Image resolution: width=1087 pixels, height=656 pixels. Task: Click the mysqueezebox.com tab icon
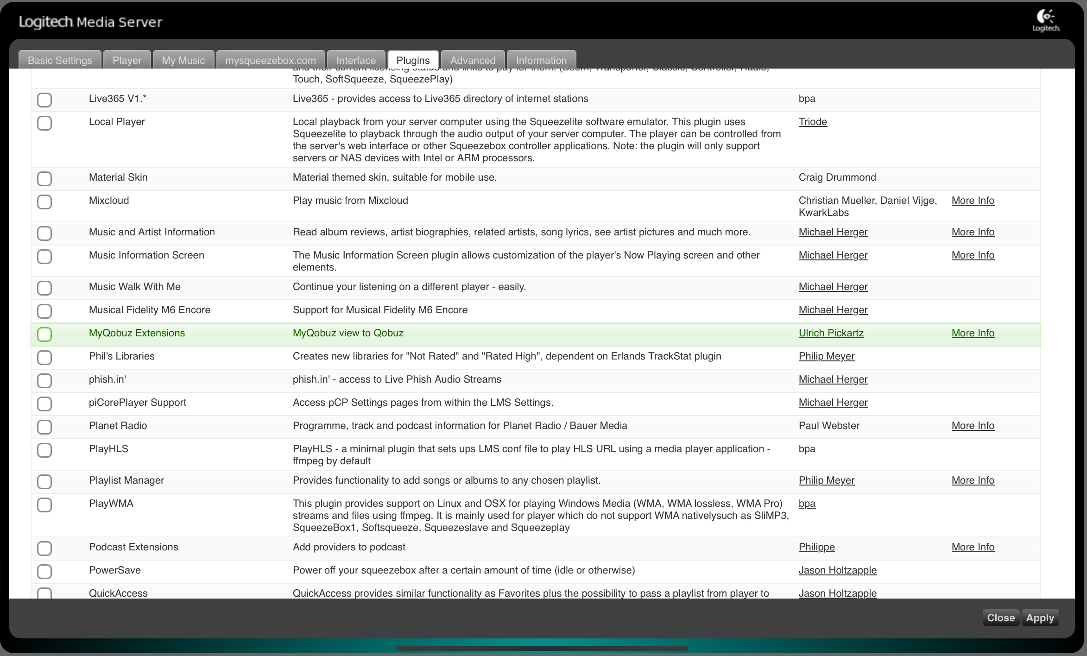coord(270,61)
